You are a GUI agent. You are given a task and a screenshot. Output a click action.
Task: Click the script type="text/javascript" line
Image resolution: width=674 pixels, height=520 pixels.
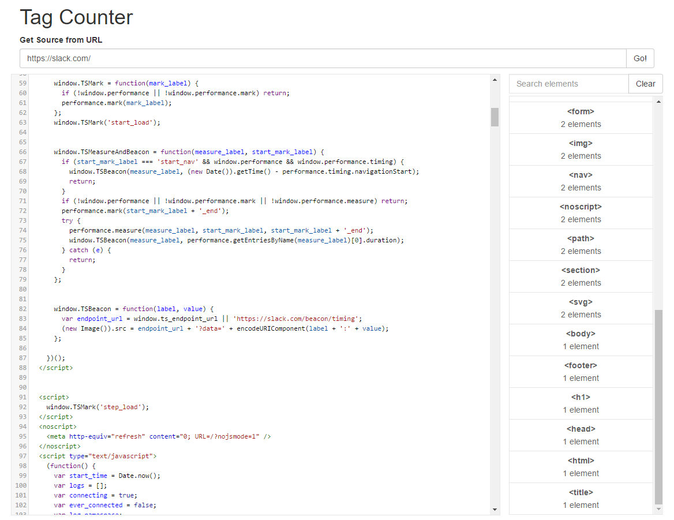pos(98,457)
